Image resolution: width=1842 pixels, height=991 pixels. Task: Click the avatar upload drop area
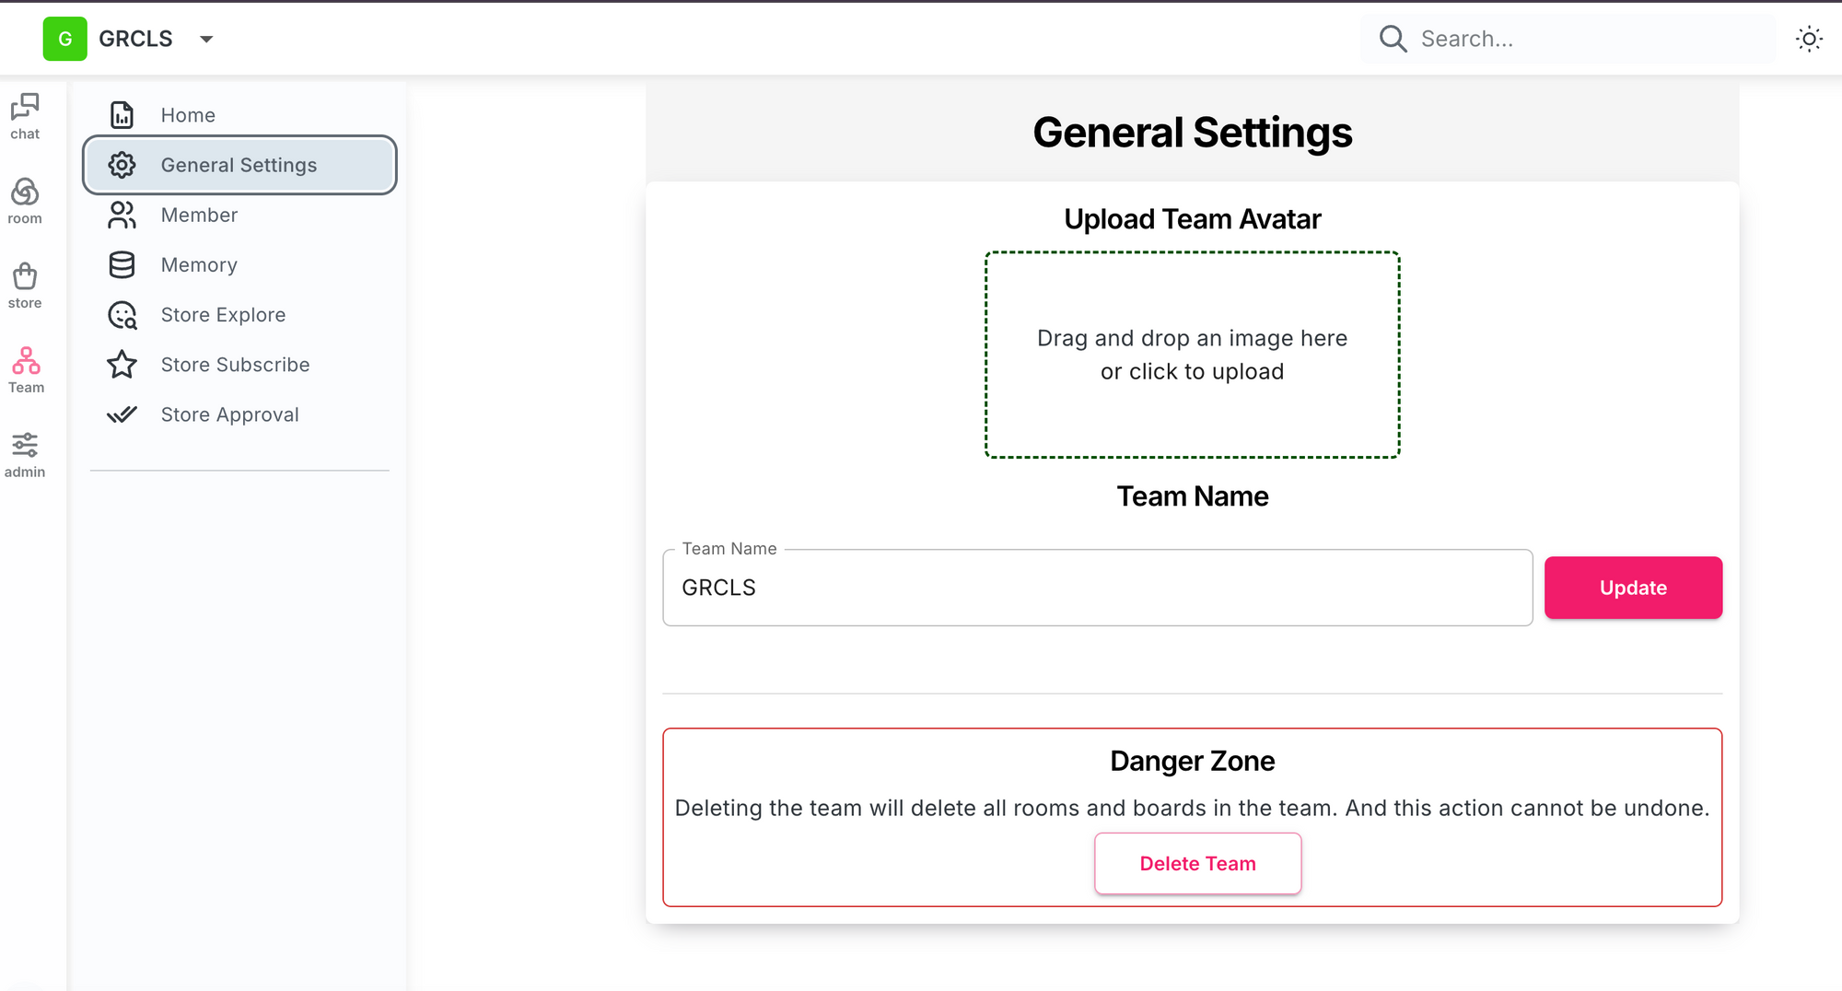point(1192,355)
